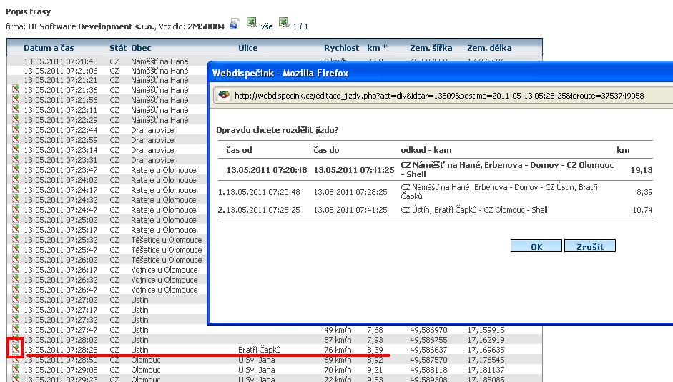Screen dimensions: 673x382
Task: Export page 1/1 via second CSV icon
Action: pyautogui.click(x=284, y=23)
